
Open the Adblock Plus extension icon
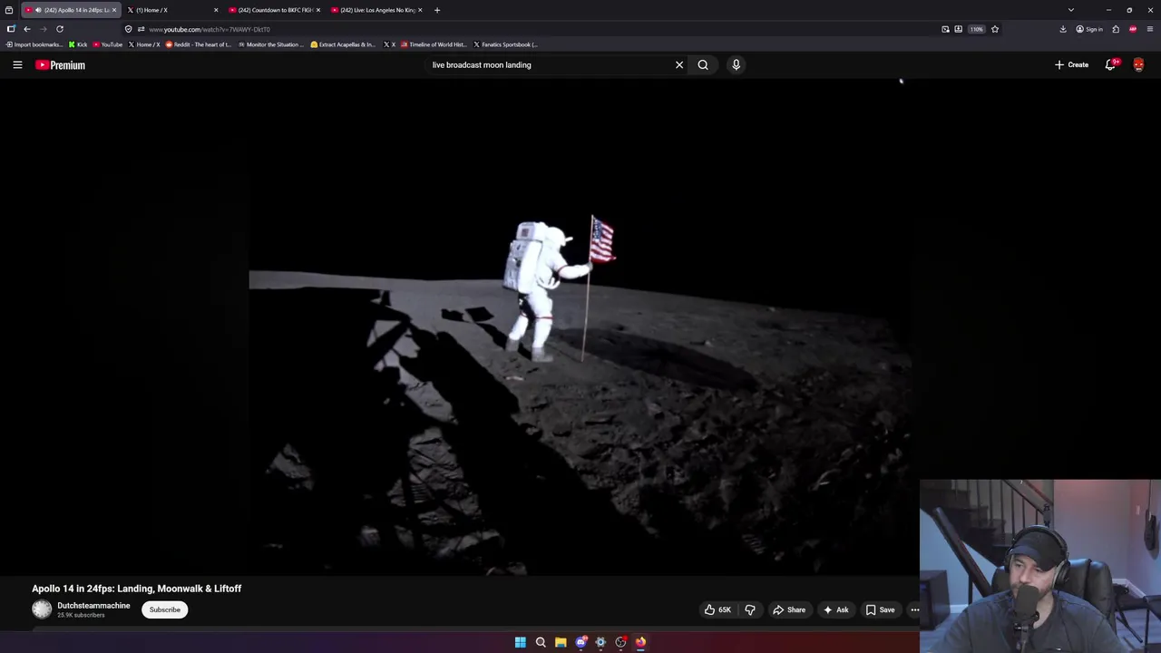point(1133,29)
